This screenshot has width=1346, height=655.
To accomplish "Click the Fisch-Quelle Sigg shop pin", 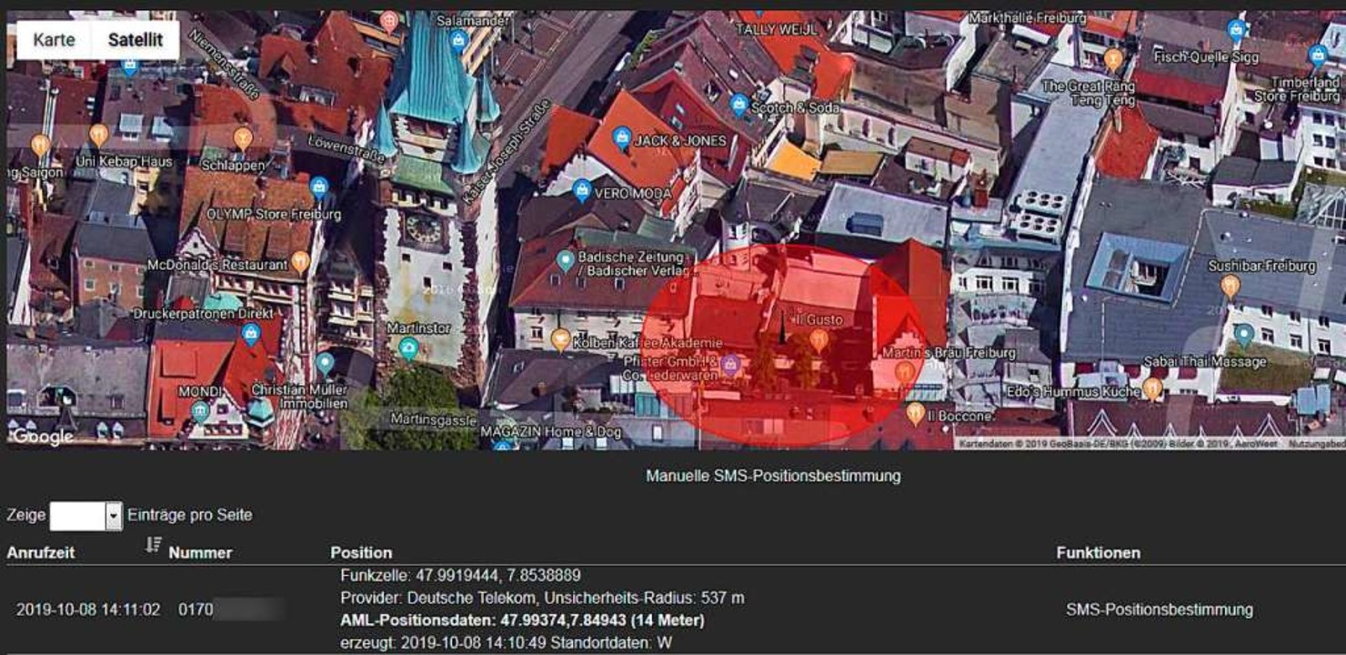I will (x=1236, y=32).
